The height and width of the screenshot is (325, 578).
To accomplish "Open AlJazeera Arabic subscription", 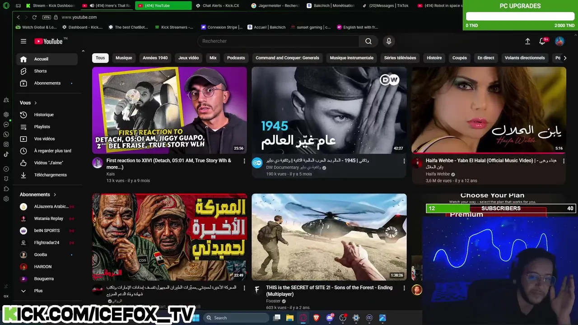I will [x=47, y=207].
